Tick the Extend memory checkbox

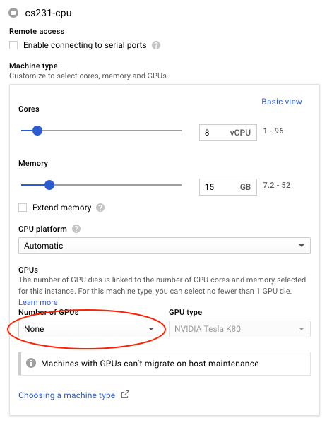(x=23, y=208)
